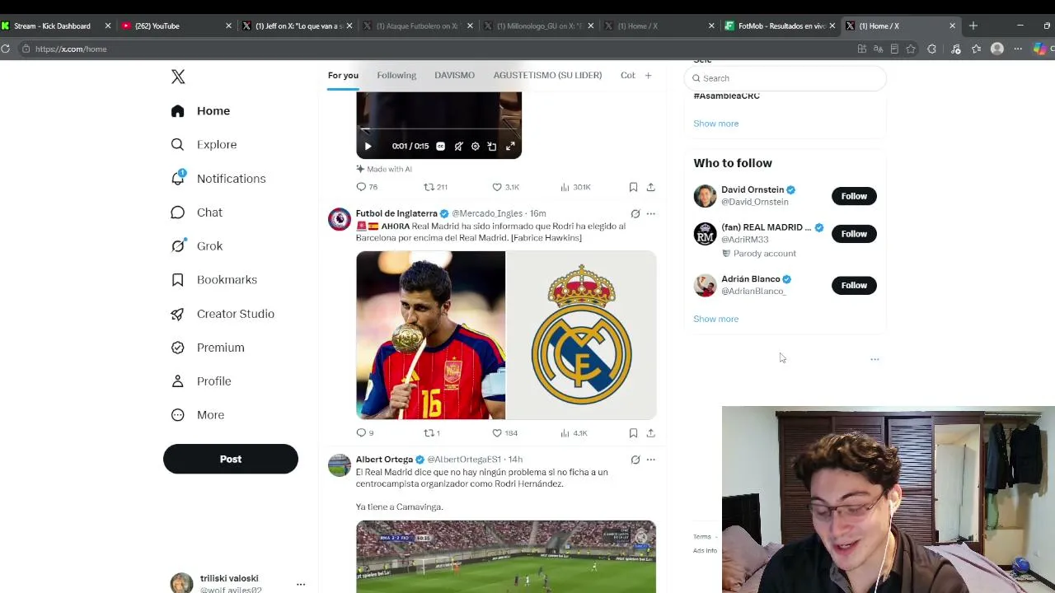Open the Real Madrid crest image
The width and height of the screenshot is (1055, 593).
pyautogui.click(x=581, y=335)
